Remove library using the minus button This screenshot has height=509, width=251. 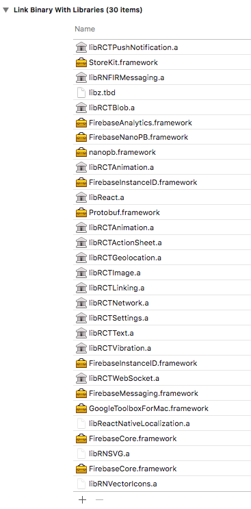tap(100, 500)
